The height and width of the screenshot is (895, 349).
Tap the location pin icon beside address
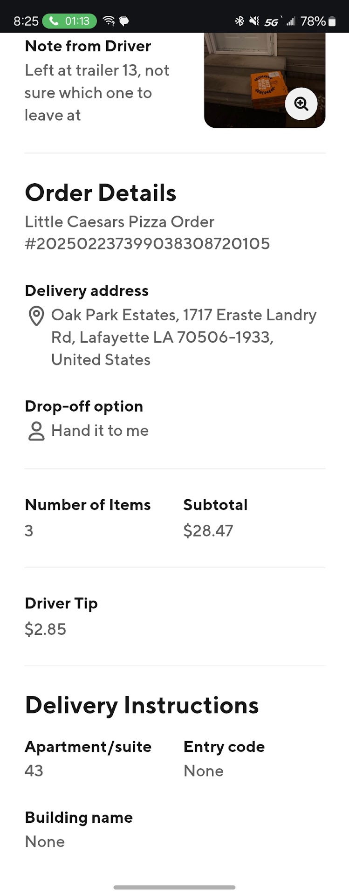click(36, 316)
